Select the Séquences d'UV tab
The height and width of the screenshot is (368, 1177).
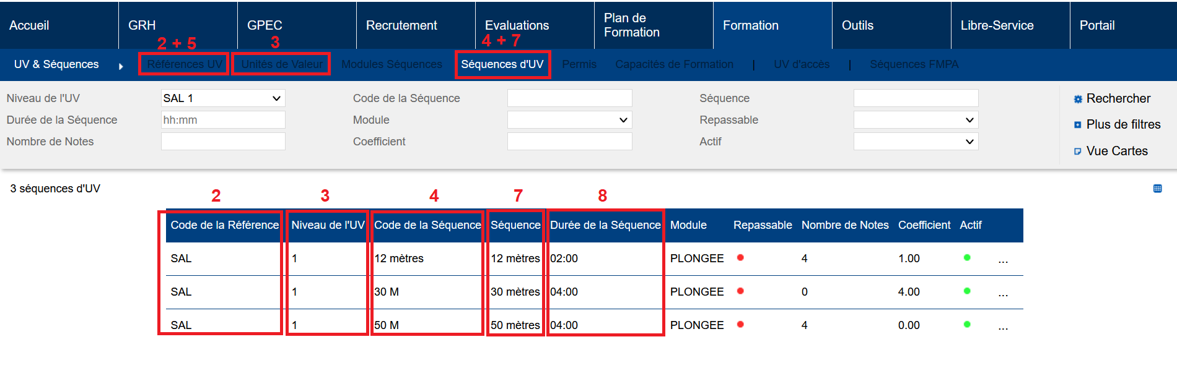[x=502, y=64]
